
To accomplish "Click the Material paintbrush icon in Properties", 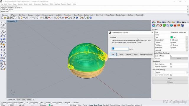I will click(157, 25).
